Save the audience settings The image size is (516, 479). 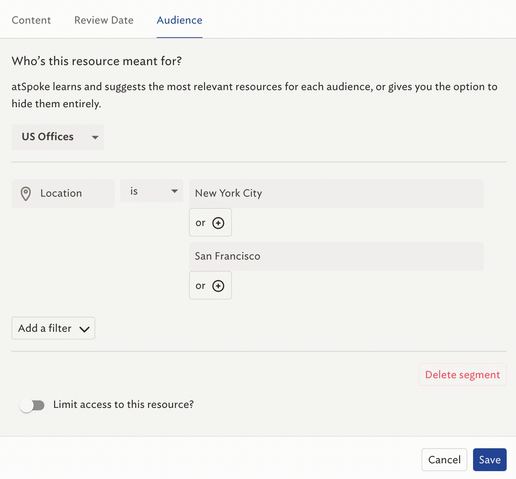coord(490,460)
